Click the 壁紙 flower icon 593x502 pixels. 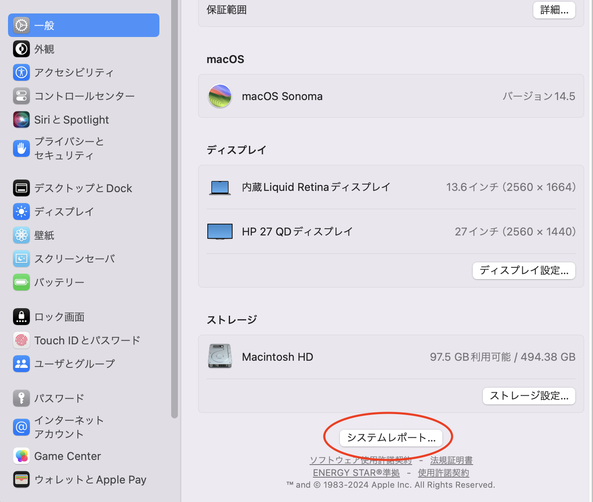click(x=21, y=235)
